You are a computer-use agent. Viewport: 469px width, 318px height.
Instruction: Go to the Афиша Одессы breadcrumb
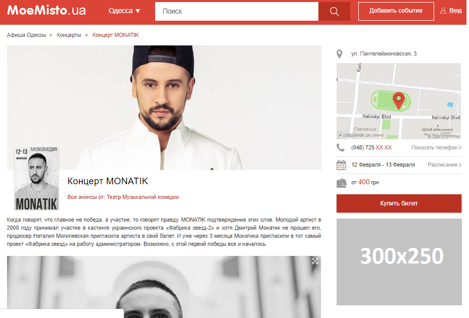point(27,35)
